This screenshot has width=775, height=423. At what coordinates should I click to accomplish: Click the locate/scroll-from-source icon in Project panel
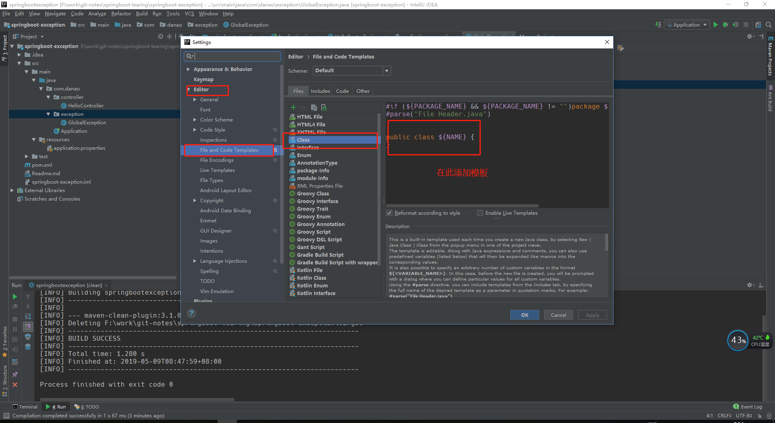[x=161, y=36]
